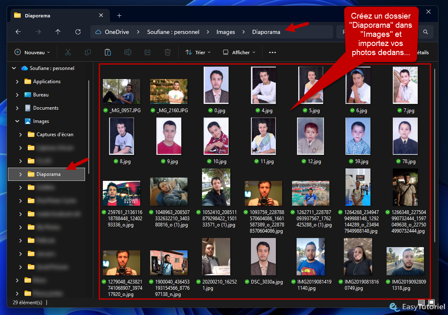Click OneDrive in the address breadcrumb
This screenshot has width=448, height=315.
click(x=117, y=32)
